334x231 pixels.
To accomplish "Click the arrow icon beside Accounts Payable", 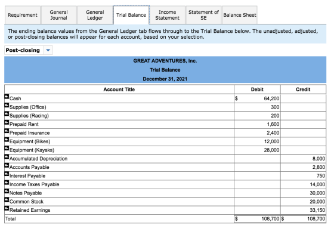I will [x=7, y=165].
